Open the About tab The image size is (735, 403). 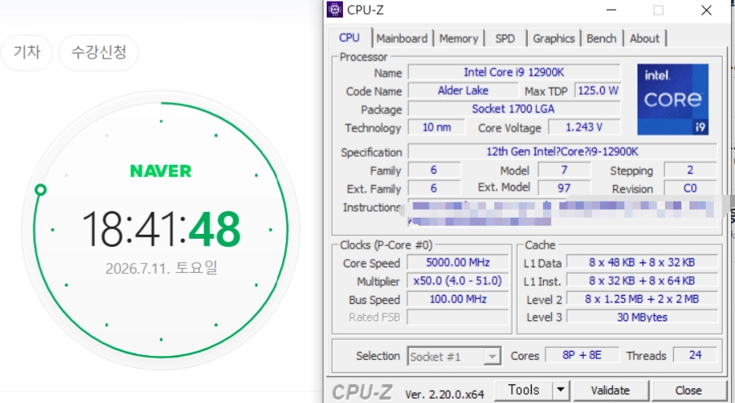click(x=644, y=38)
